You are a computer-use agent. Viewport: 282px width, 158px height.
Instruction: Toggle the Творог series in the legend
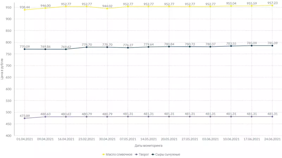(142, 154)
